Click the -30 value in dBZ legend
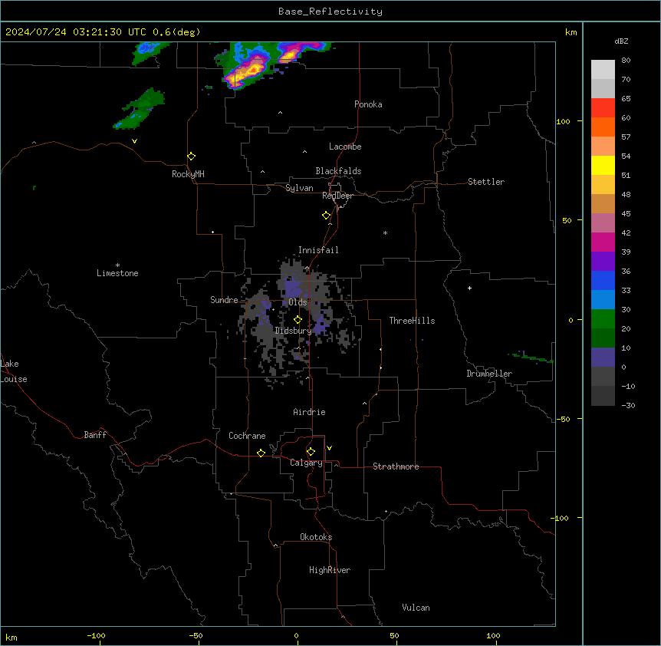This screenshot has width=661, height=646. (x=628, y=406)
